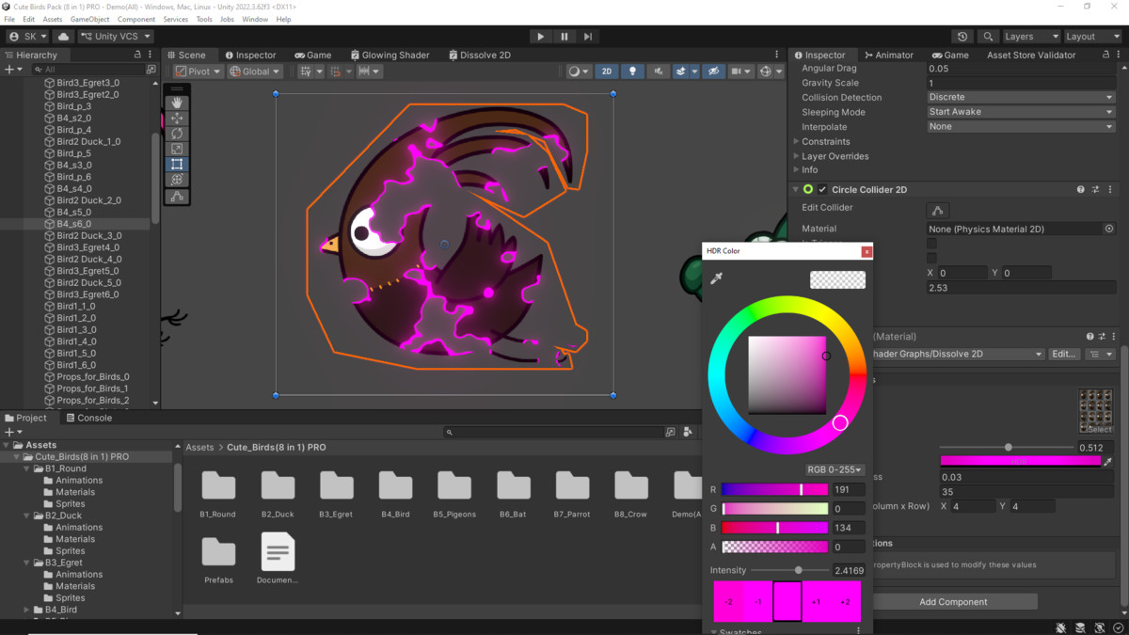The image size is (1129, 635).
Task: Open the Layers dropdown in toolbar
Action: click(x=1031, y=37)
